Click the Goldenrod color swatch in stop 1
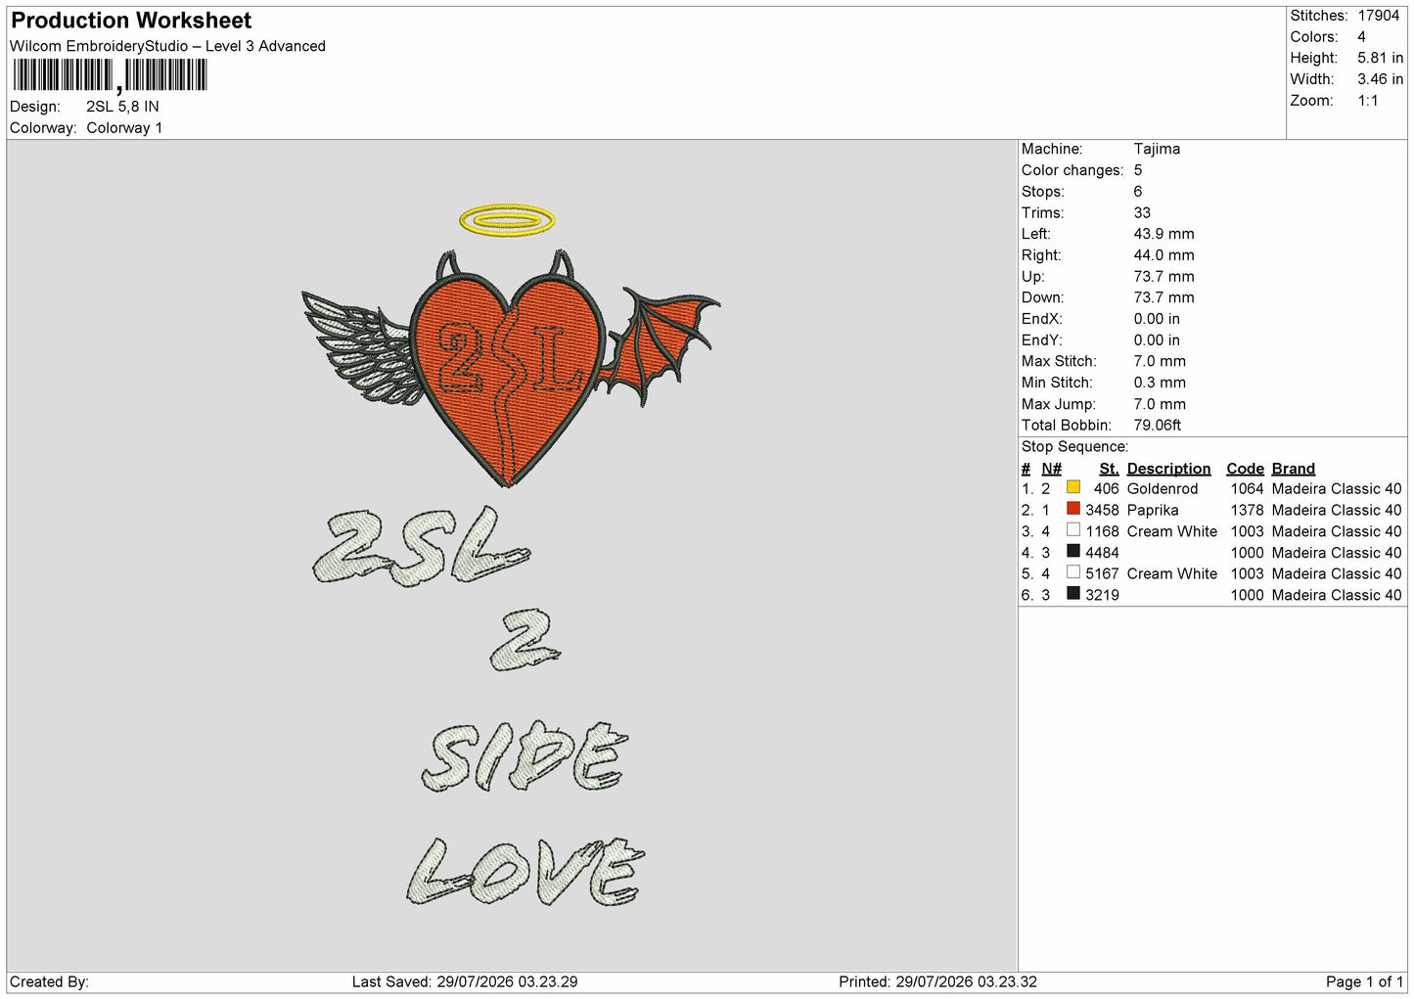 1073,487
